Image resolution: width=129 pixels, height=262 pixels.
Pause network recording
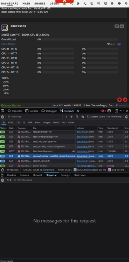(66, 117)
